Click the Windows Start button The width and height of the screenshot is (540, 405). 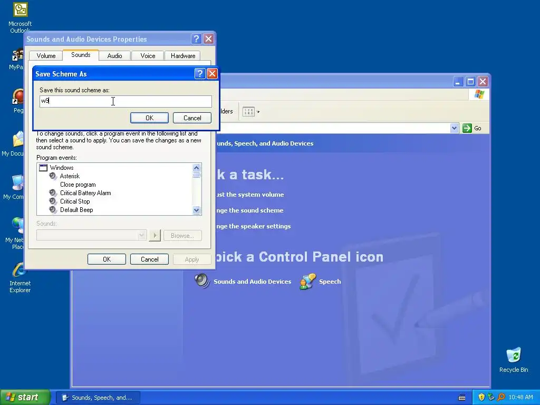pos(25,398)
